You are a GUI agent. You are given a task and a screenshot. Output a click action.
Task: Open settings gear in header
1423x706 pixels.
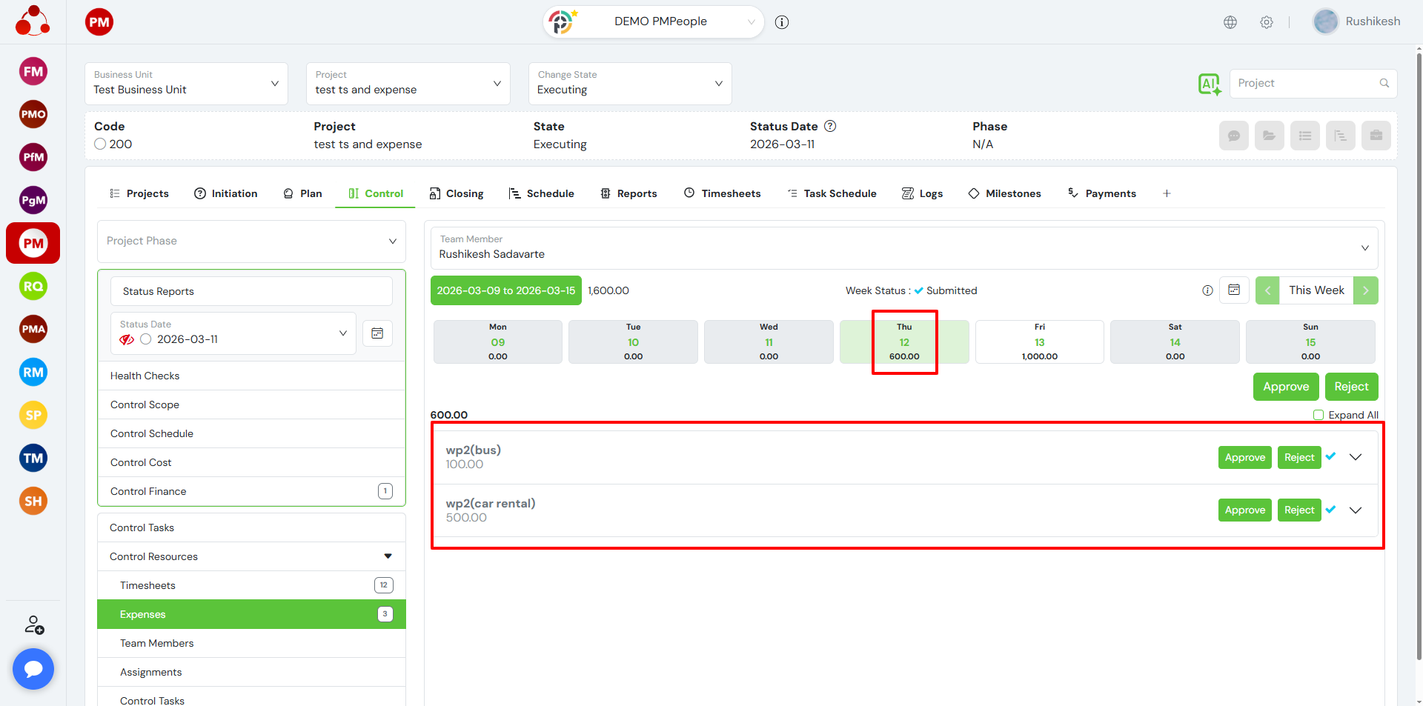[1267, 22]
